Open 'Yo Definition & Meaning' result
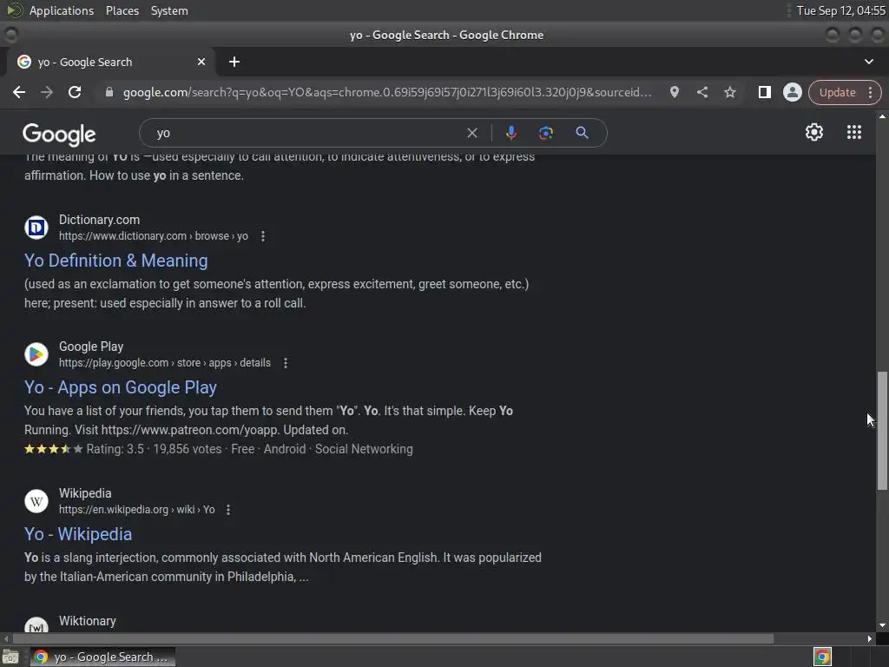Image resolution: width=889 pixels, height=667 pixels. click(x=115, y=261)
